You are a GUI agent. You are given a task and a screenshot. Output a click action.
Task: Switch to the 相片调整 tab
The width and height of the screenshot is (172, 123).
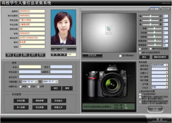154,9
